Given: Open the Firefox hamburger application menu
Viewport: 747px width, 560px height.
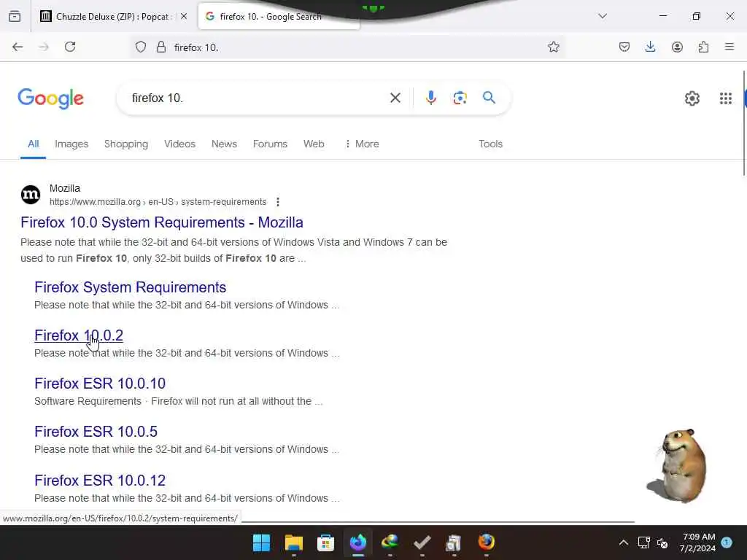Looking at the screenshot, I should coord(729,47).
